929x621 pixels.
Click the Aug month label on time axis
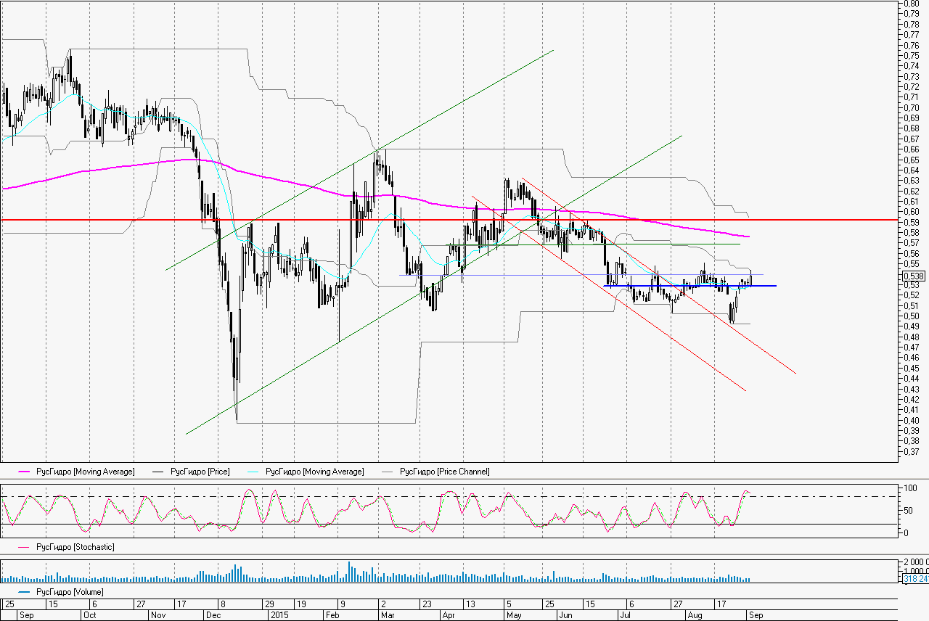694,614
